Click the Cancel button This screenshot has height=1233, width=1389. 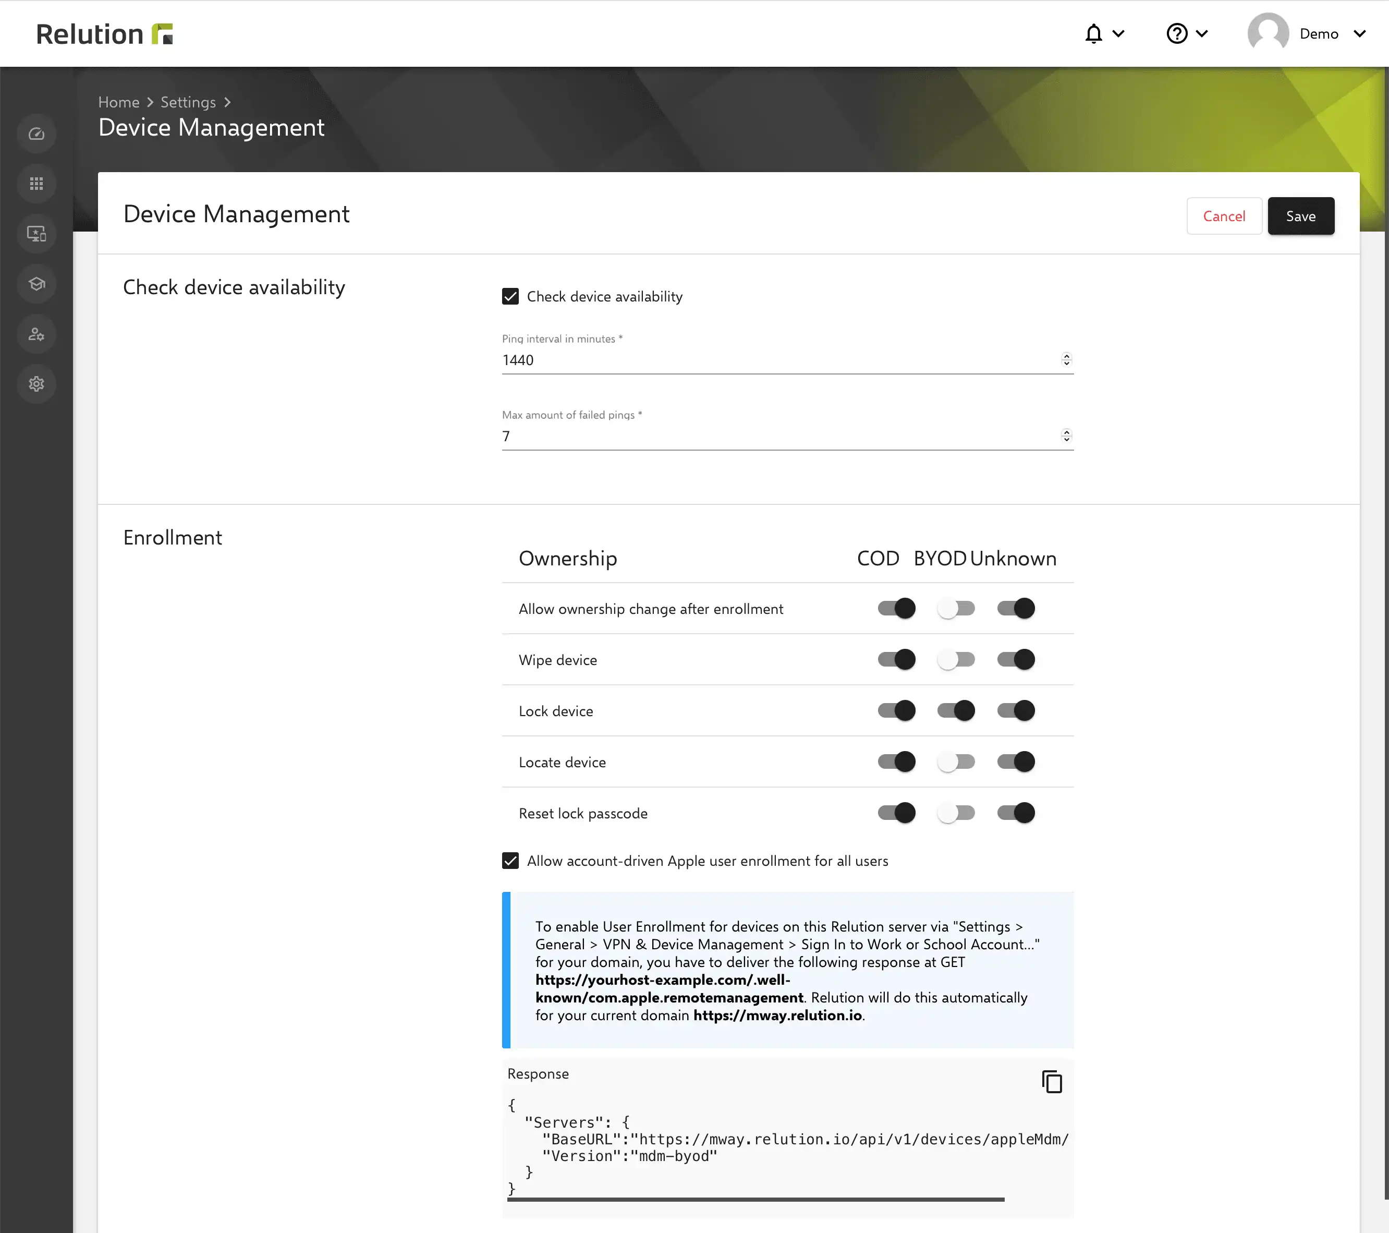coord(1224,216)
